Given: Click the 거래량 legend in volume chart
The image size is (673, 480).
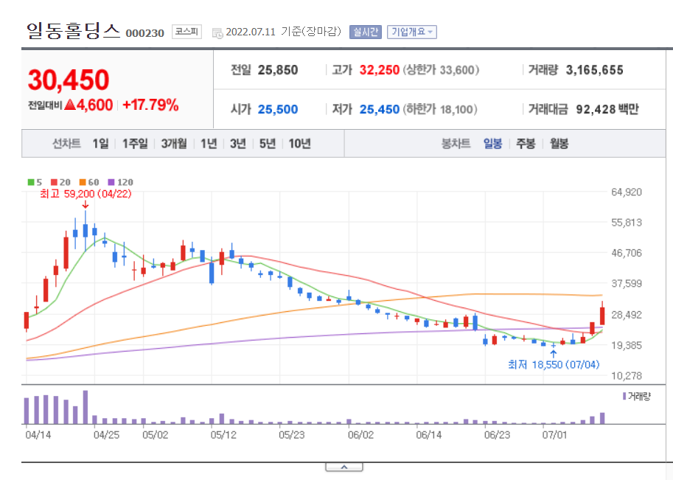Looking at the screenshot, I should [x=637, y=396].
